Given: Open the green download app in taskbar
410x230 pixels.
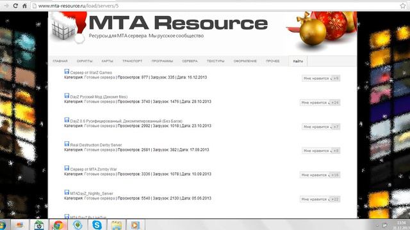Looking at the screenshot, I should [78, 225].
